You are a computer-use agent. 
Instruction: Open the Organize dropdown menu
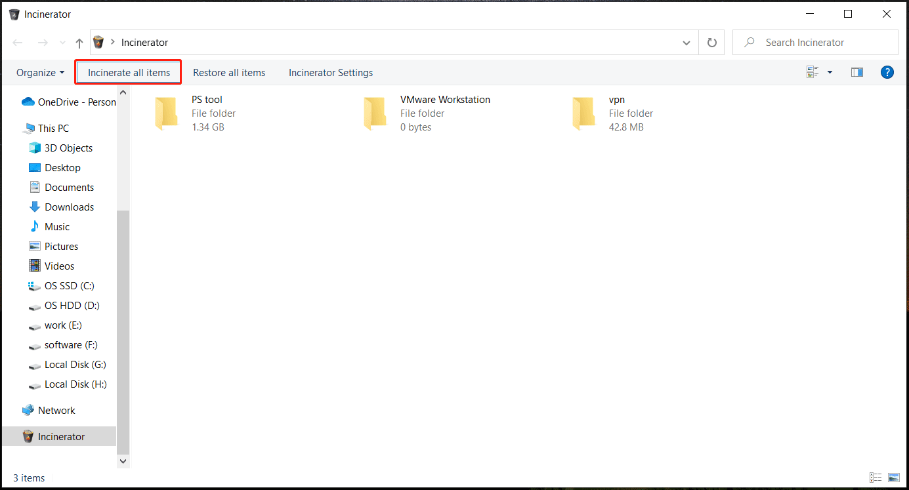click(x=41, y=73)
